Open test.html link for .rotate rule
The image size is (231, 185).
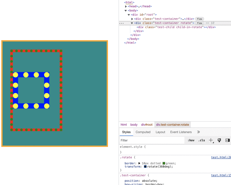(x=221, y=157)
